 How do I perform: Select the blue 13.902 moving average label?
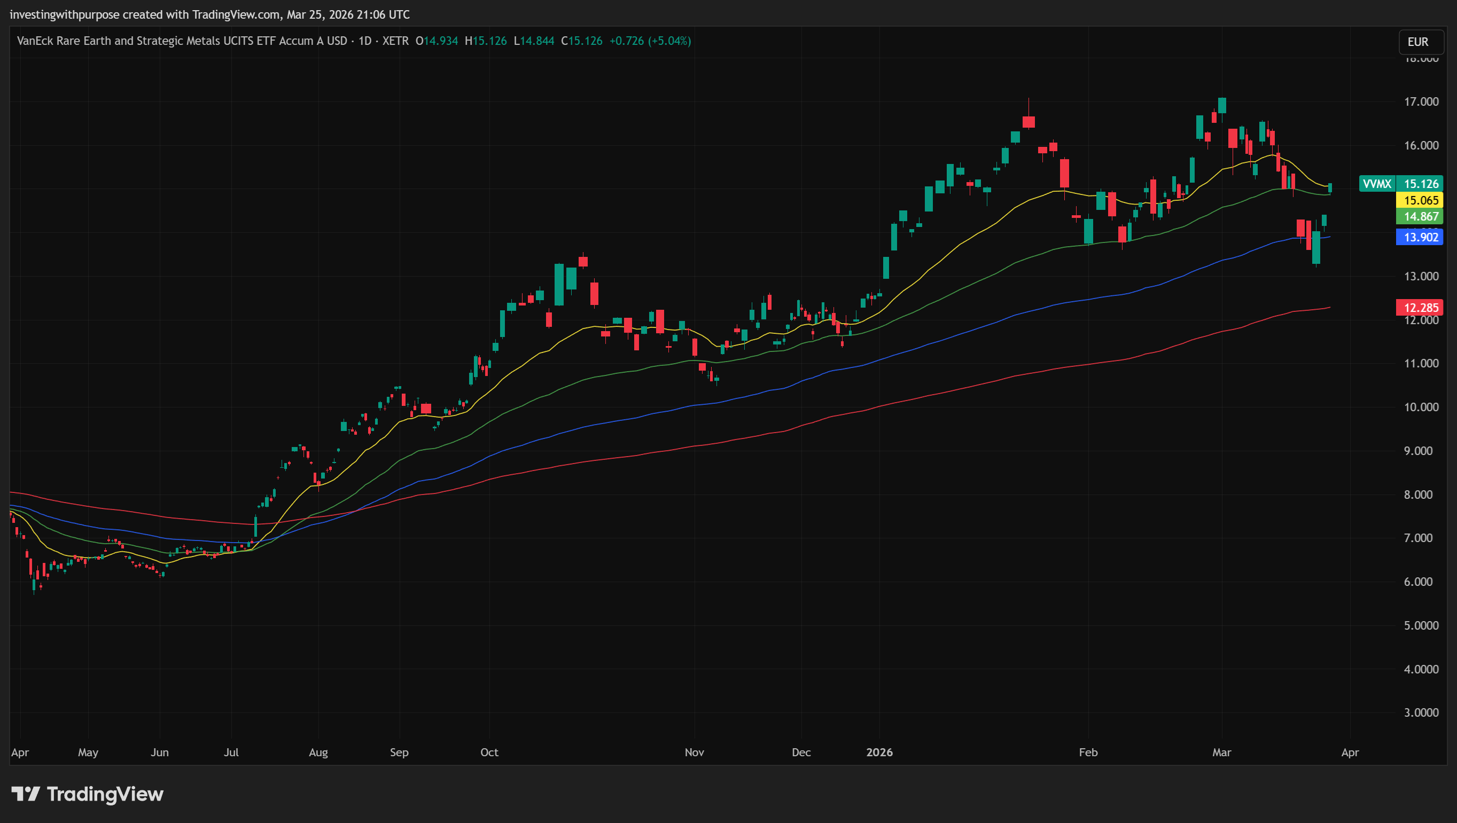click(1420, 238)
